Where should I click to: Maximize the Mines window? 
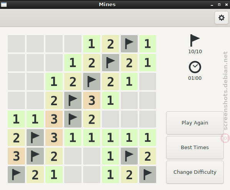click(219, 5)
